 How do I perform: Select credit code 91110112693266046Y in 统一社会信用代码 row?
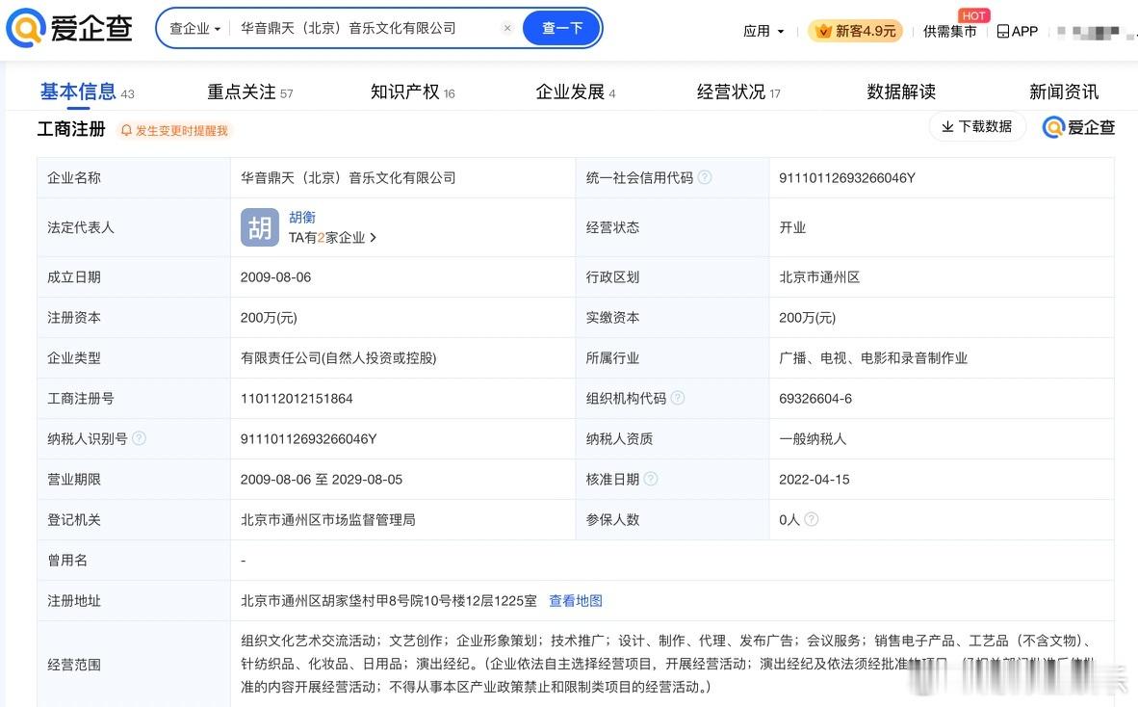pyautogui.click(x=847, y=178)
